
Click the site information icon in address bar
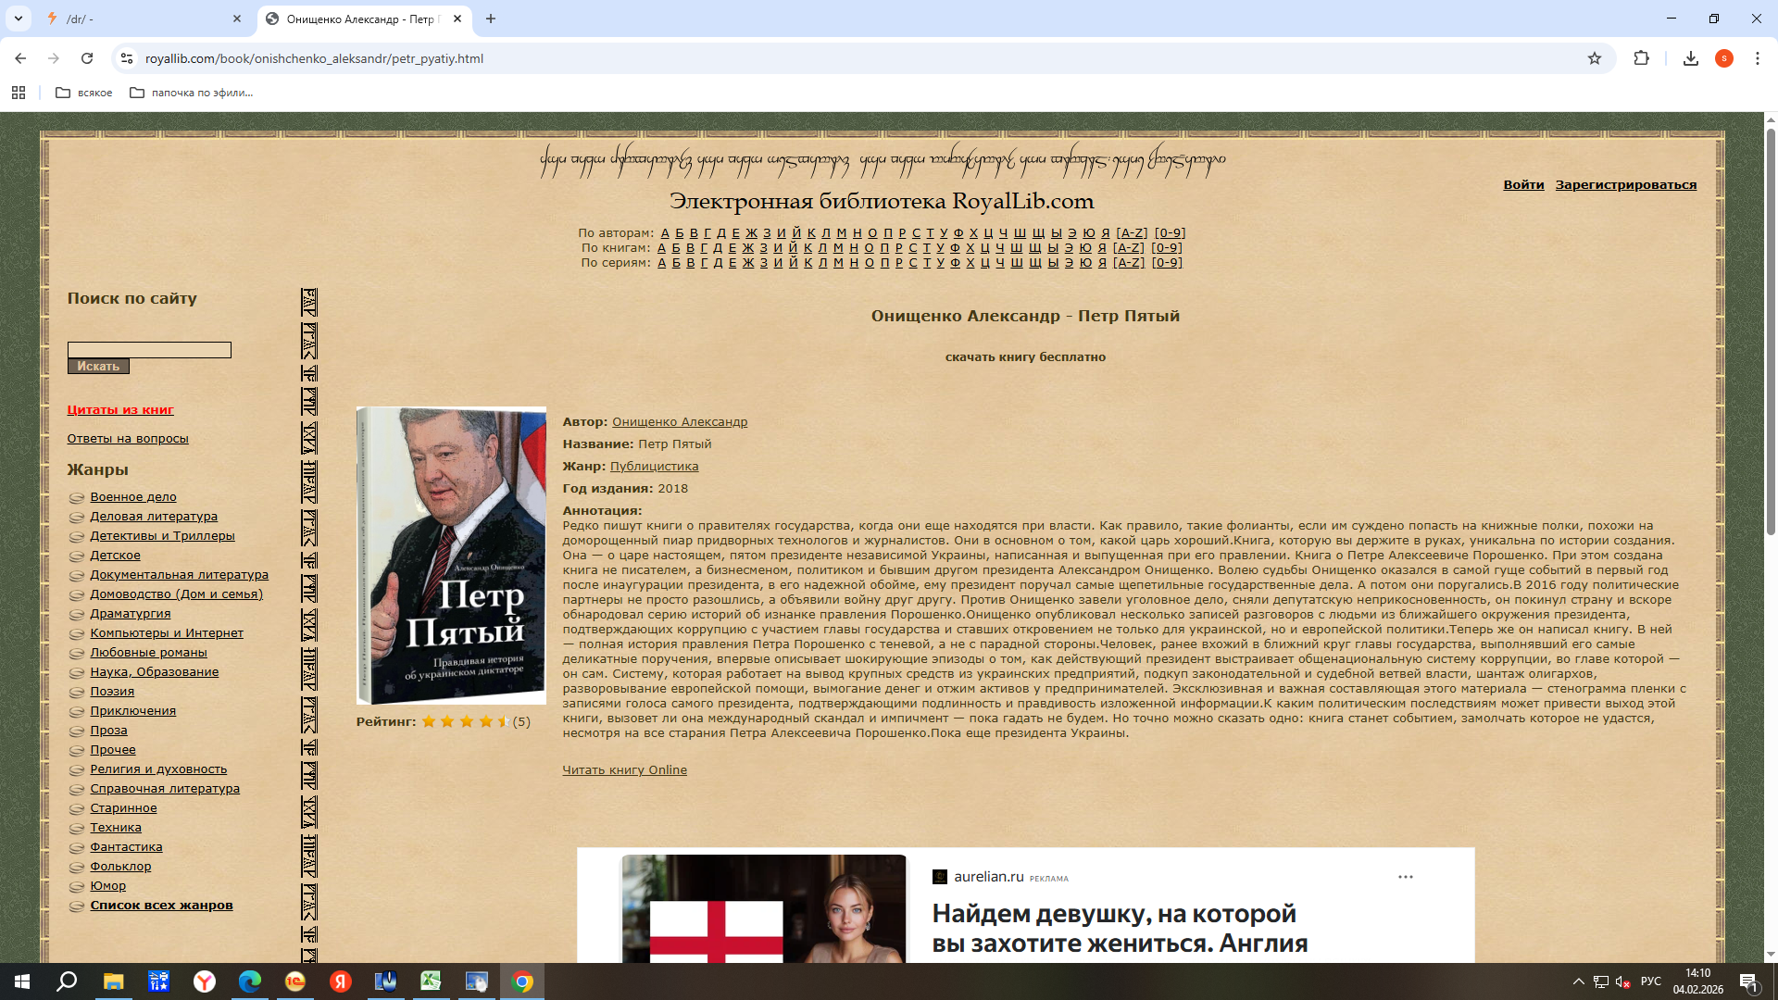[127, 58]
